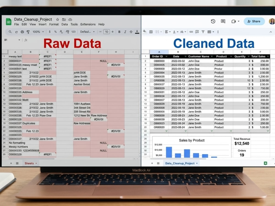This screenshot has width=275, height=206.
Task: Open the Insert menu
Action: pos(42,24)
